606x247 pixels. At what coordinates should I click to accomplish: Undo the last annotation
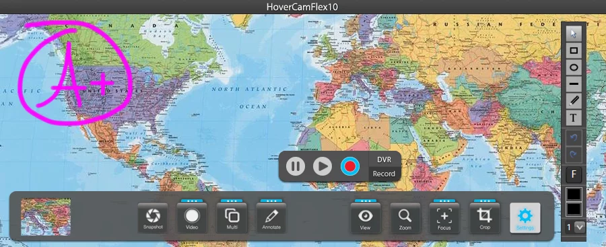click(x=574, y=137)
